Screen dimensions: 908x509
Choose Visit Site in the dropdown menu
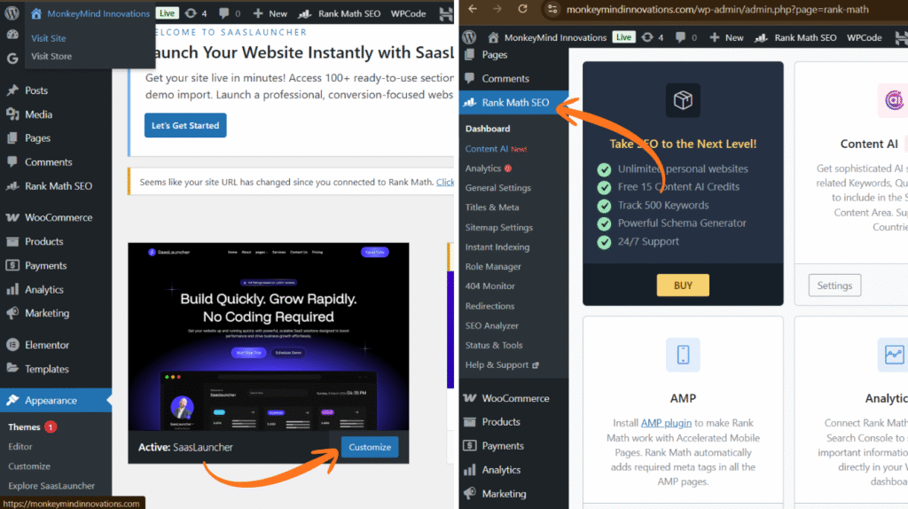pos(49,38)
